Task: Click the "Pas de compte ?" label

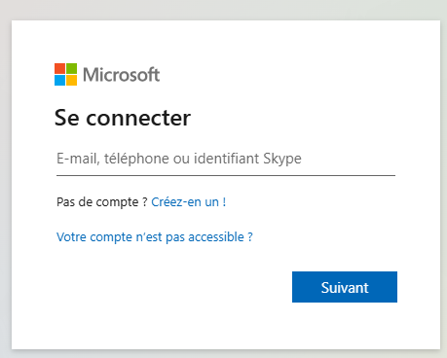Action: (x=102, y=202)
